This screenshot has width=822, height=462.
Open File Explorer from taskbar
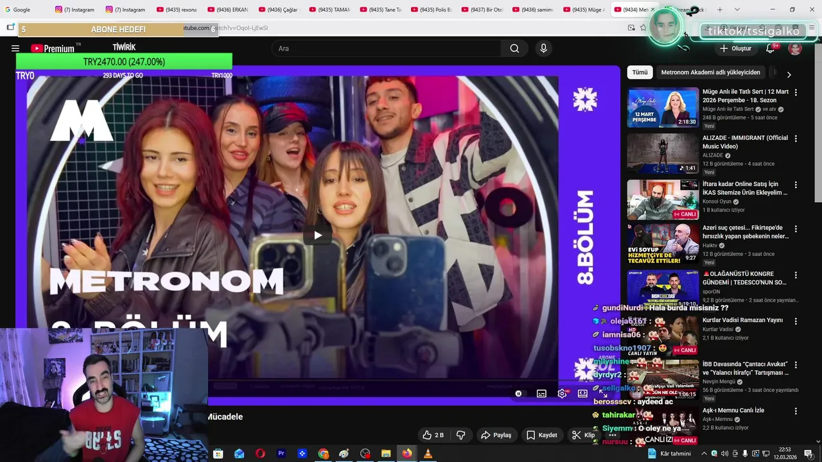(x=386, y=454)
